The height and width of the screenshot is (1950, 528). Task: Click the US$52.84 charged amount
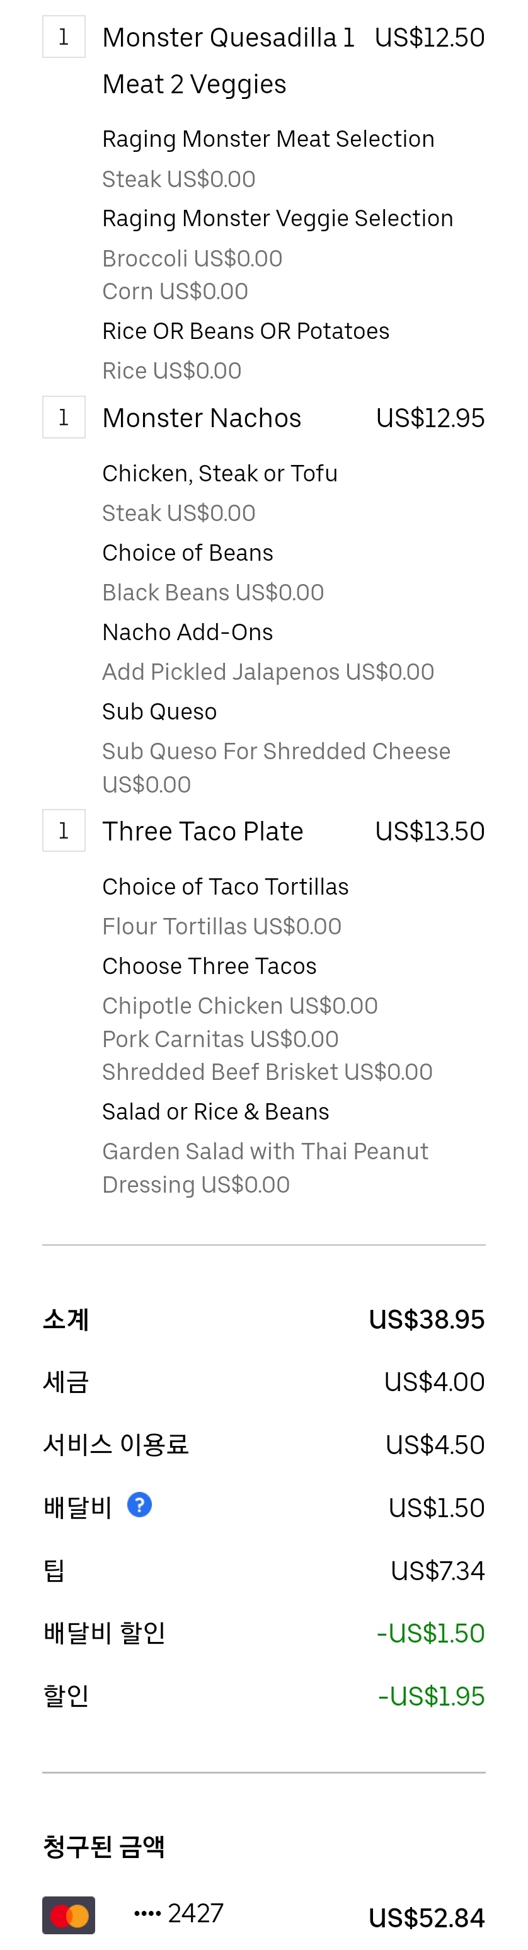pos(427,1917)
